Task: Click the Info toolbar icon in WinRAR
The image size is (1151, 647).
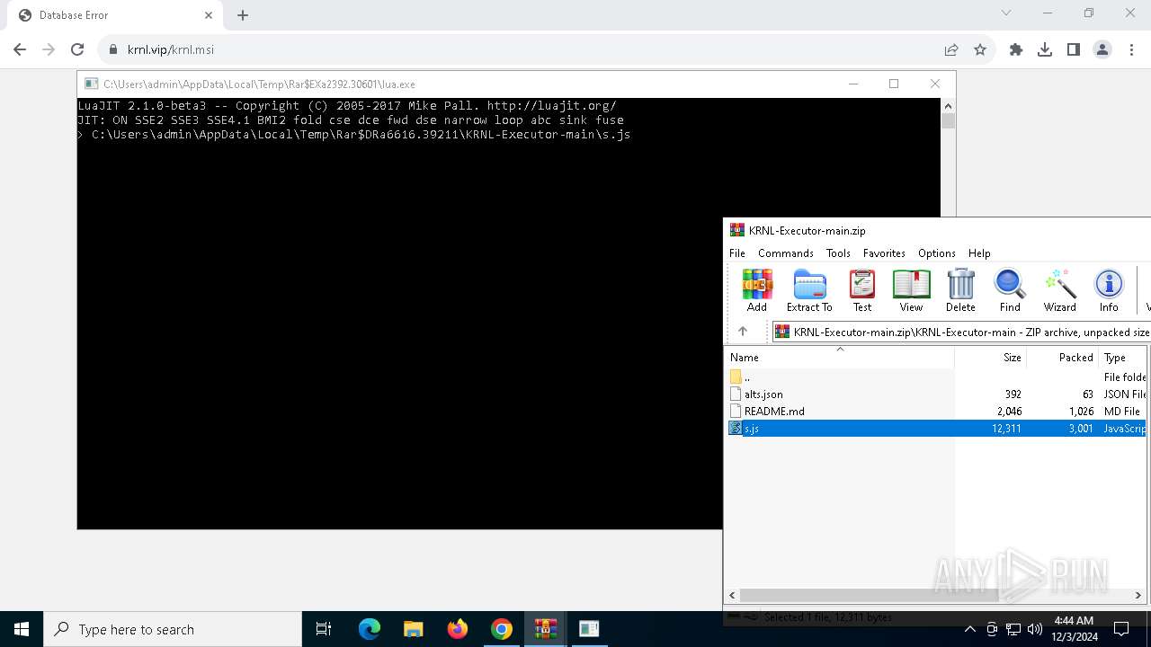Action: tap(1109, 290)
